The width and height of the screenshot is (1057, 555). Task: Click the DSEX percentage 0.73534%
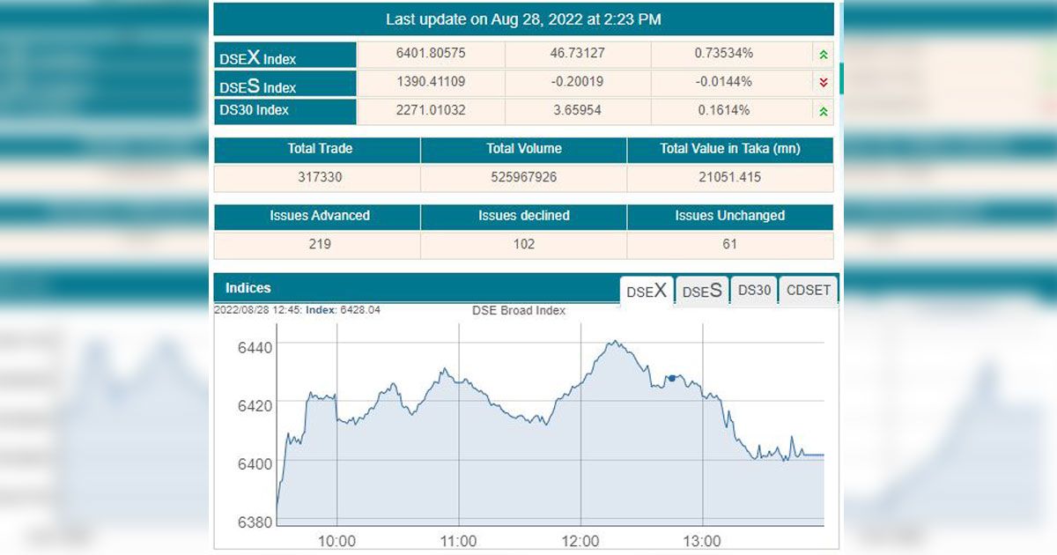(x=724, y=54)
